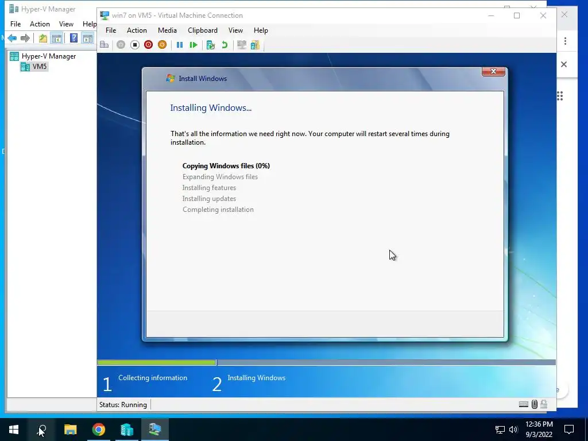Open the notification center
The height and width of the screenshot is (441, 588).
[x=569, y=430]
